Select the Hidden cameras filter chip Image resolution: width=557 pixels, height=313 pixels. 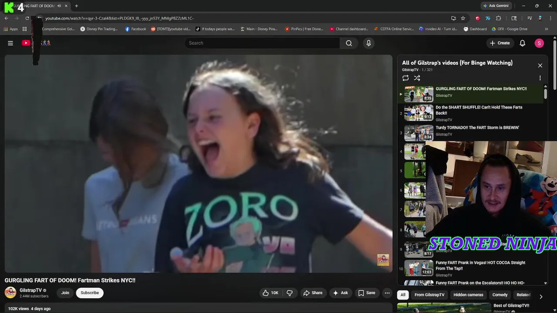[x=468, y=295]
